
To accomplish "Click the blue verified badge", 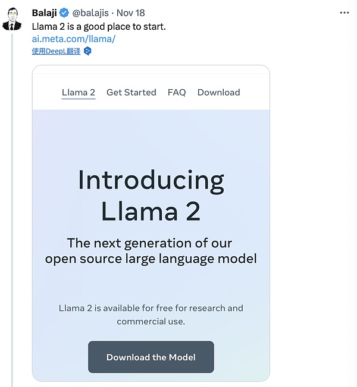I will pyautogui.click(x=64, y=13).
